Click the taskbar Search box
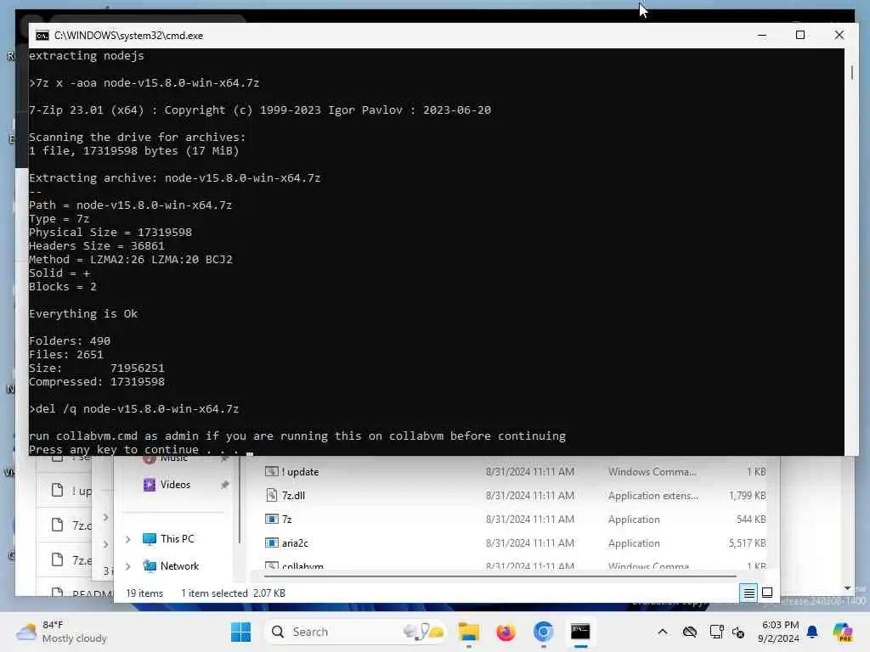 (356, 632)
